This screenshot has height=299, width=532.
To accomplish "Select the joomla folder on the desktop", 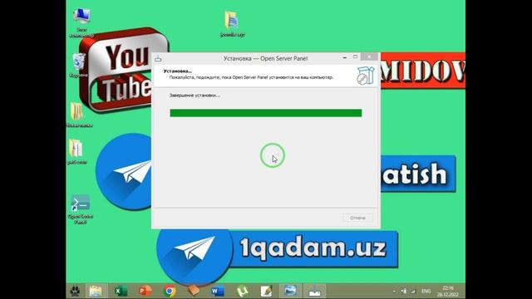I will (x=232, y=24).
